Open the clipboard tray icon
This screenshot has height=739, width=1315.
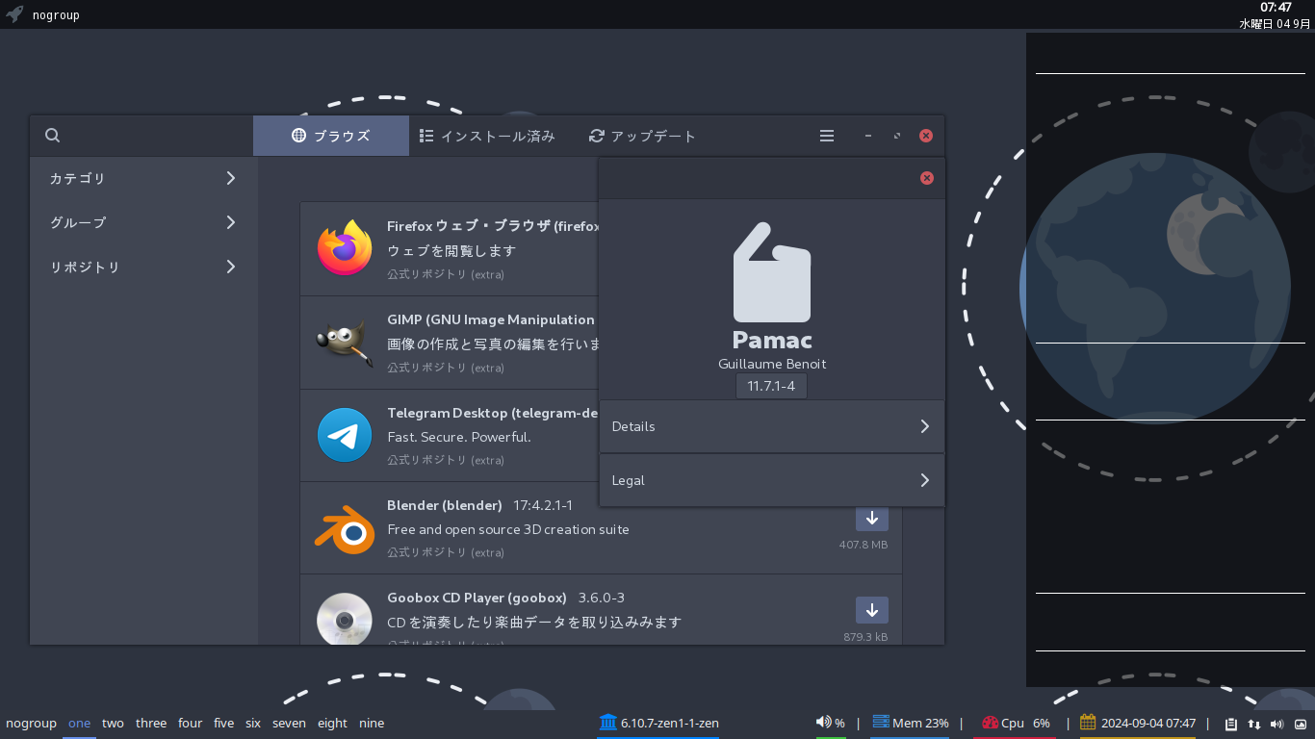(x=1231, y=724)
